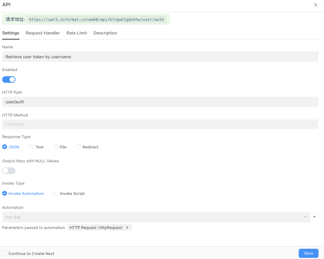Choose Redirect as the response type
The image size is (324, 259).
click(79, 147)
